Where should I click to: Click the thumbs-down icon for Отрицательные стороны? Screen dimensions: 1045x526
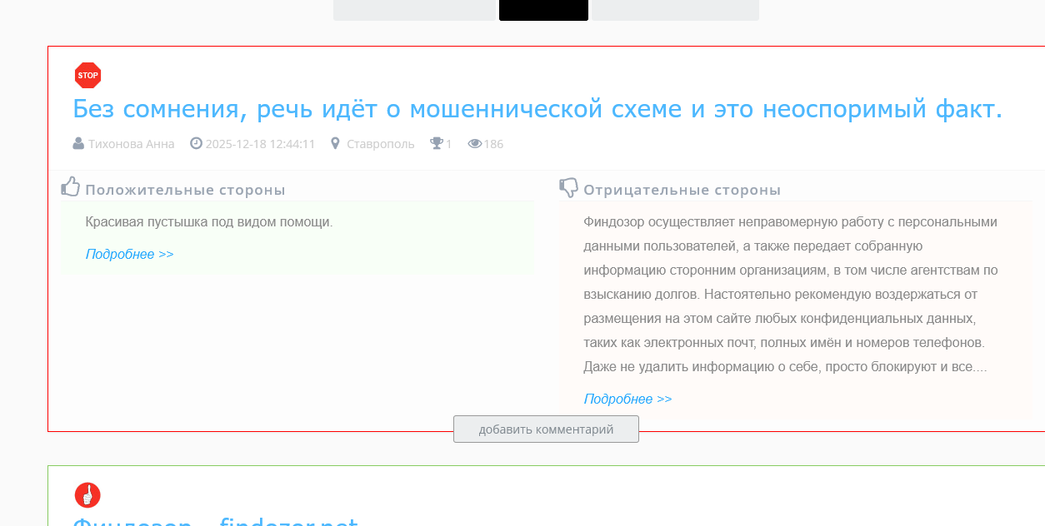[x=568, y=188]
